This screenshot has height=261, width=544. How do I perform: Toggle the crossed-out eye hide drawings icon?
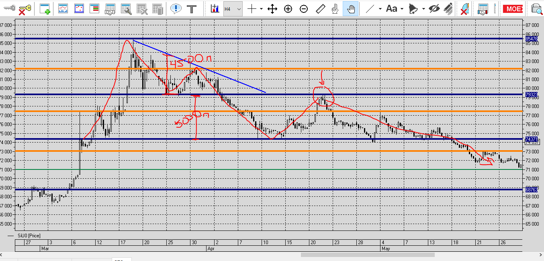tap(434, 8)
